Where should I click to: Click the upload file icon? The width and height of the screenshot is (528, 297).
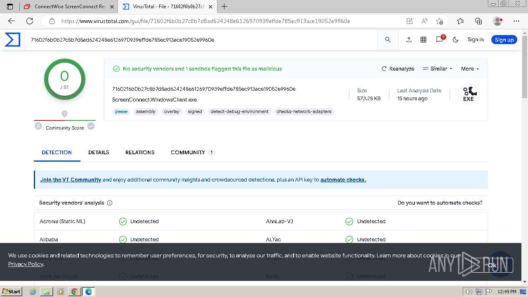click(409, 40)
